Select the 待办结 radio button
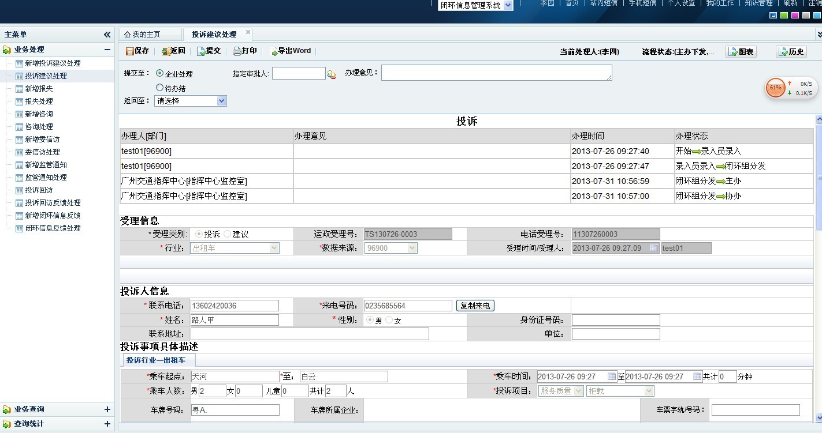The width and height of the screenshot is (822, 433). click(160, 88)
